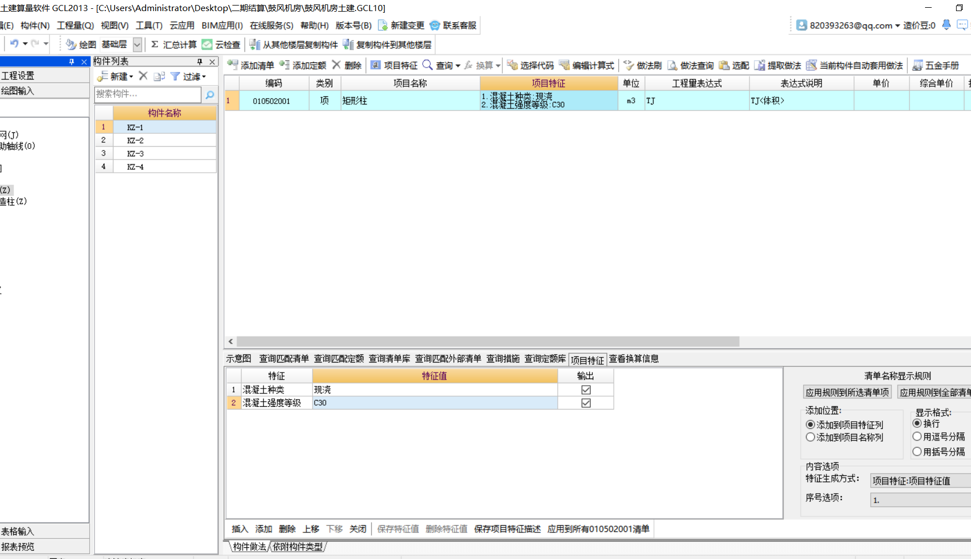Click the 查询 magnifier icon
The height and width of the screenshot is (559, 971).
pos(428,65)
